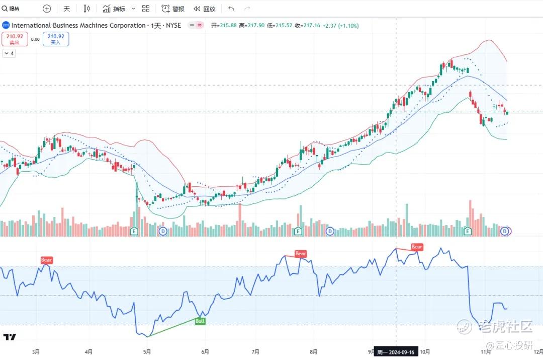This screenshot has height=358, width=543.
Task: Click the dividend D marker after 8月
Action: (x=330, y=231)
